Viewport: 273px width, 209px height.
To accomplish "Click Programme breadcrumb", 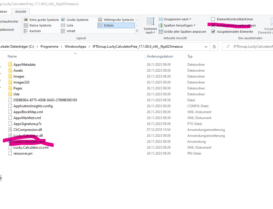I will pyautogui.click(x=50, y=47).
